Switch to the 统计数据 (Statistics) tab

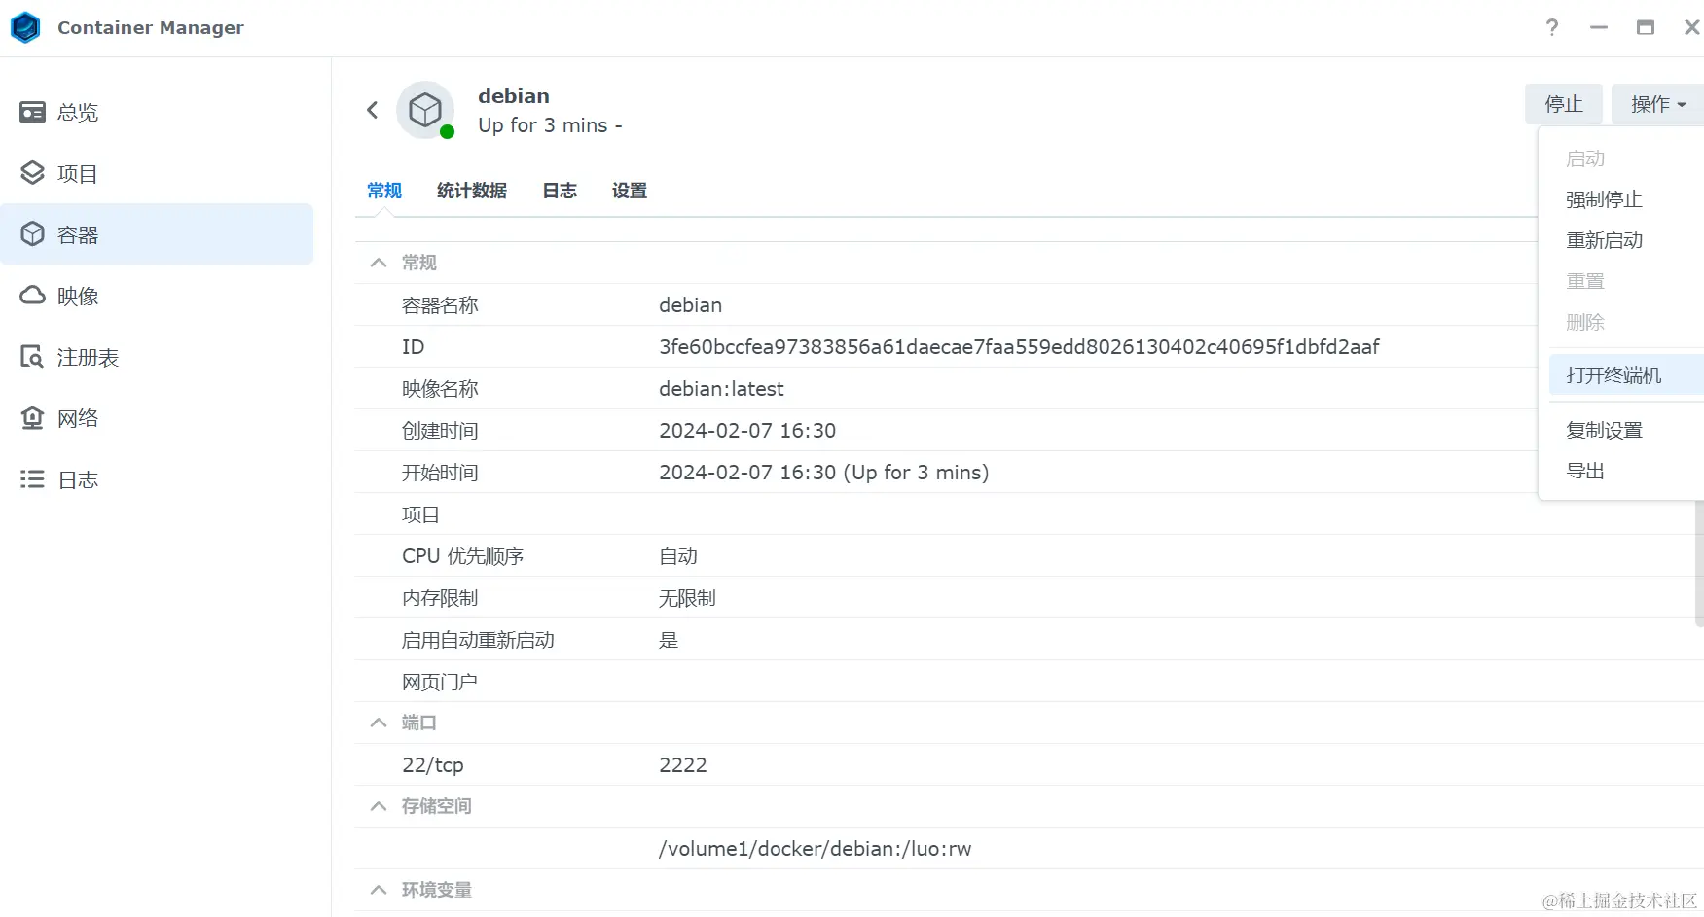pyautogui.click(x=471, y=191)
